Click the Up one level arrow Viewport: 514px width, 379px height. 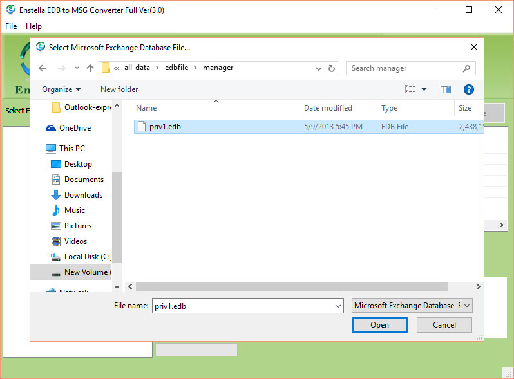(x=90, y=68)
